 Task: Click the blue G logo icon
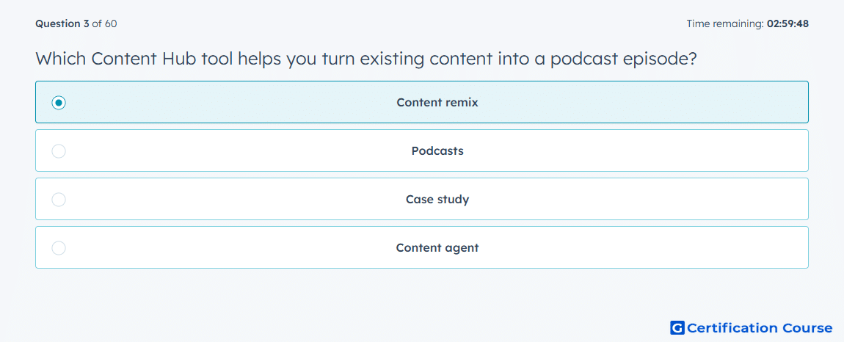tap(677, 327)
